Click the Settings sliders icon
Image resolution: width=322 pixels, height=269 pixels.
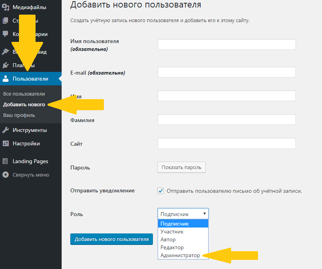point(6,143)
